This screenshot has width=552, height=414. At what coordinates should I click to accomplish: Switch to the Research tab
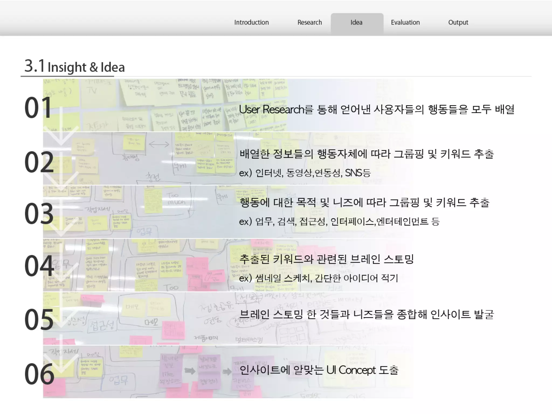tap(309, 22)
